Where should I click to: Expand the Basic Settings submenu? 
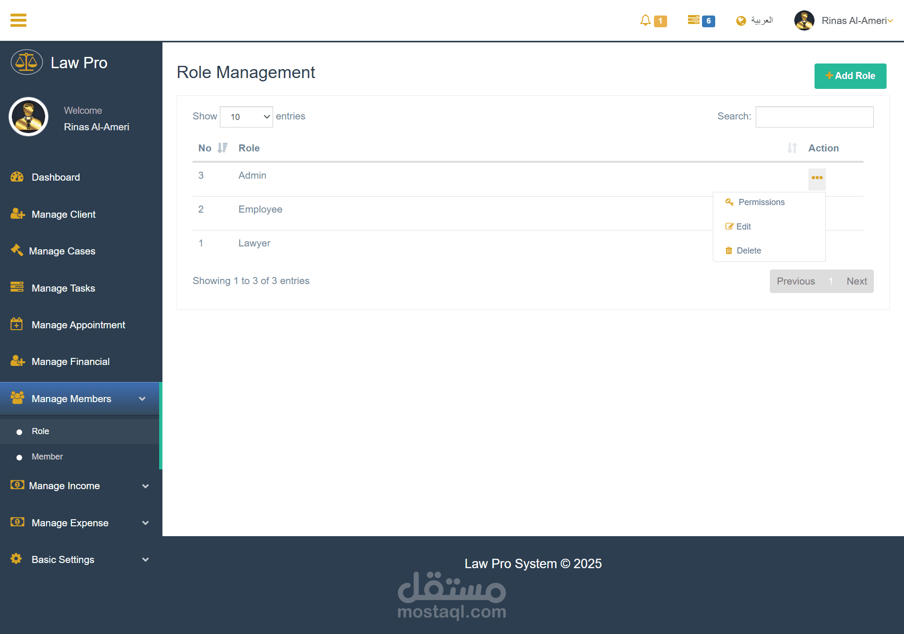tap(145, 560)
